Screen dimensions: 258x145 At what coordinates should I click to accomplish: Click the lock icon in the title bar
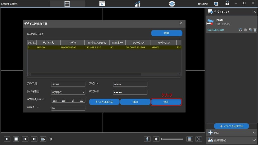pyautogui.click(x=227, y=3)
